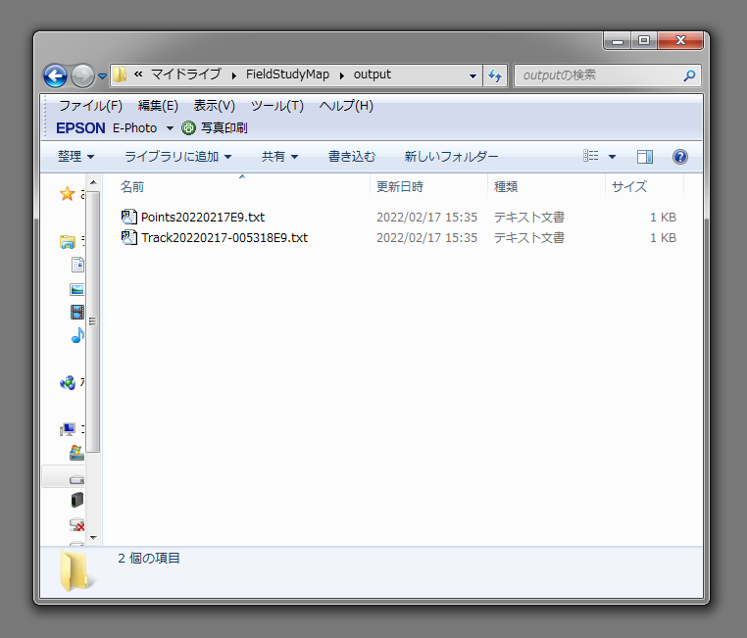Refresh the folder with the refresh icon
Screen dimensions: 747x638
(x=495, y=75)
